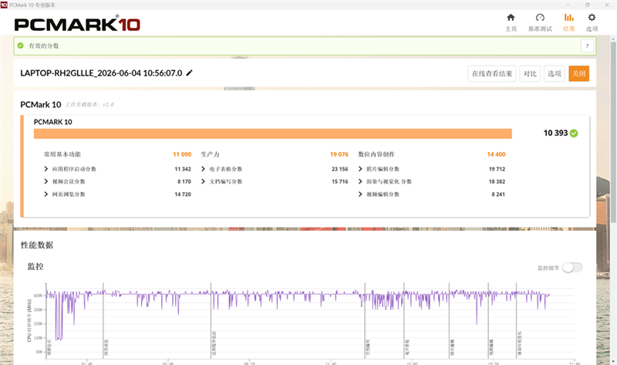
Task: Expand 视频会议分数 row
Action: (46, 181)
